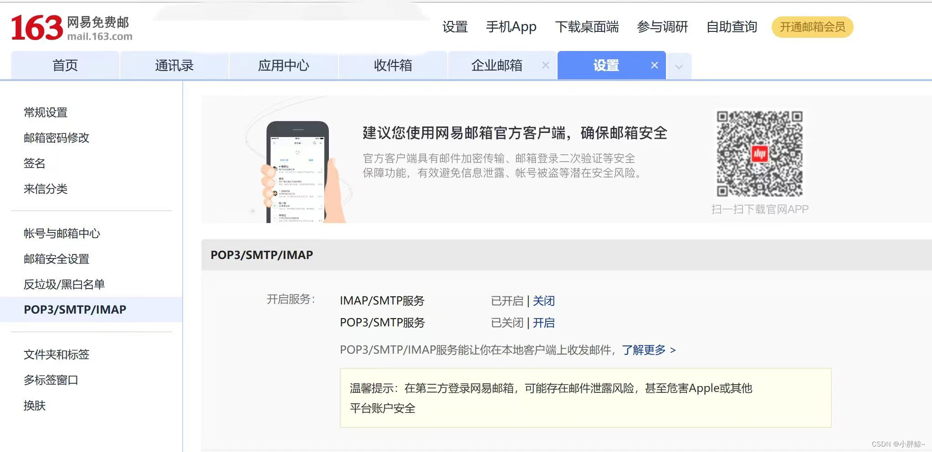Select 换肤 in the sidebar
The width and height of the screenshot is (932, 452).
(35, 406)
